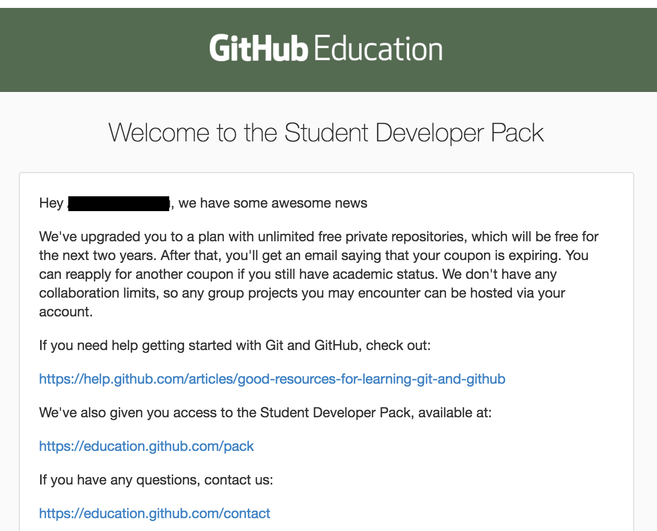
Task: Open the education.github.com/pack link
Action: tap(146, 446)
